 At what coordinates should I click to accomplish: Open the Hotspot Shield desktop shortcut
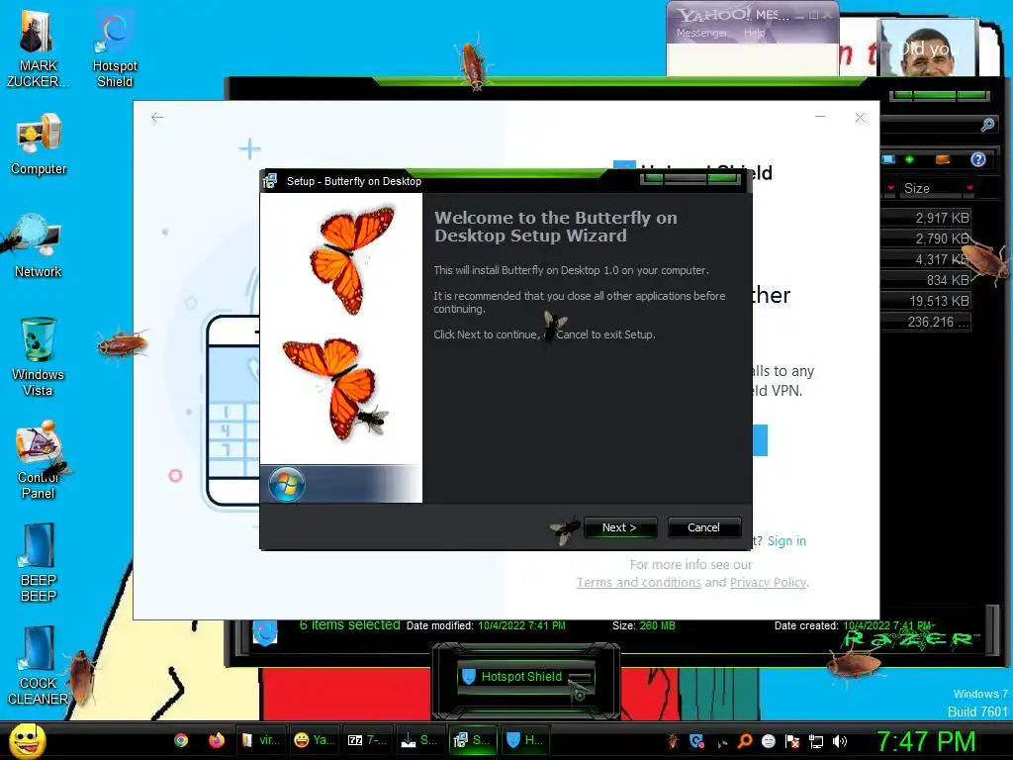pos(115,48)
